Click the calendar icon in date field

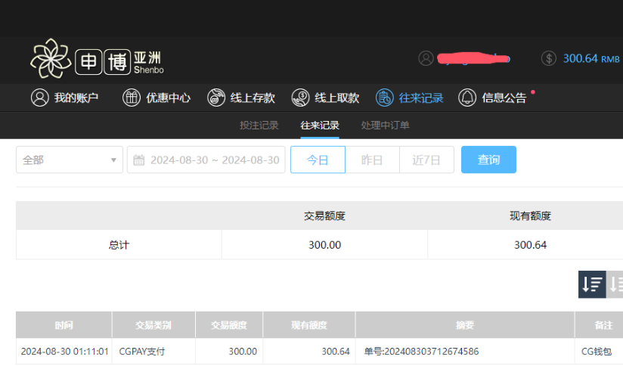coord(138,160)
